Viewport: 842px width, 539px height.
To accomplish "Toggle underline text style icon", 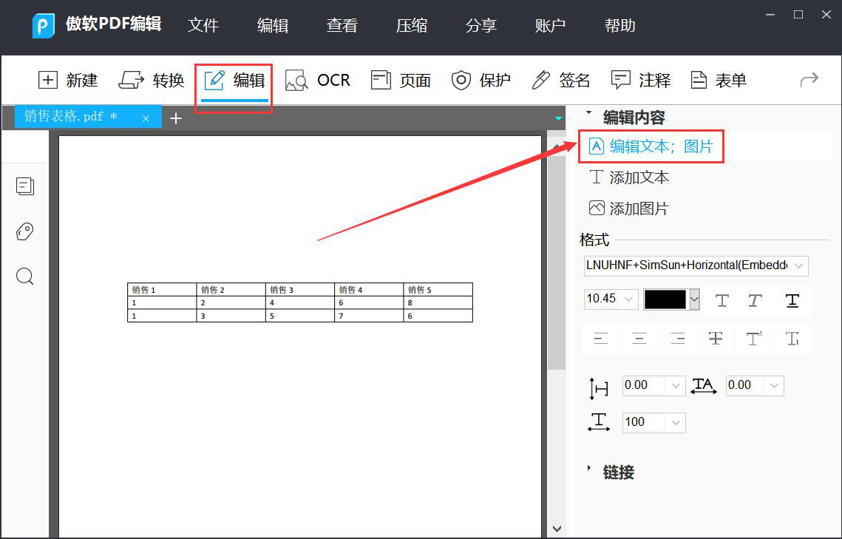I will [792, 301].
